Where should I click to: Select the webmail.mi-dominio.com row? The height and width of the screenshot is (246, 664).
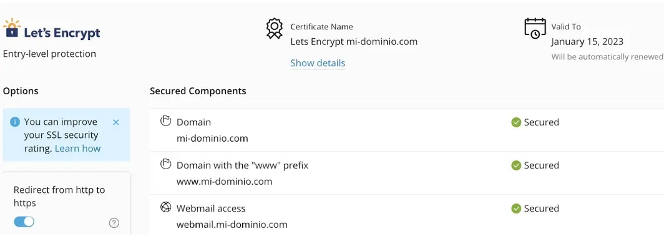[406, 215]
